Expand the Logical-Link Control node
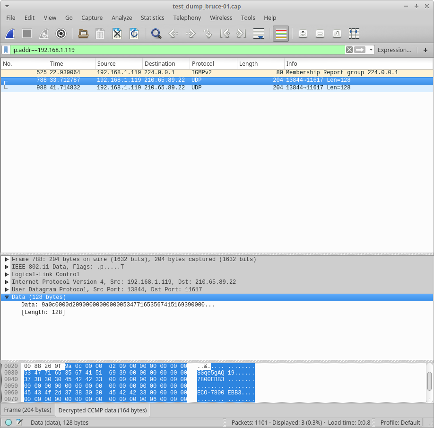The width and height of the screenshot is (434, 428). (7, 274)
